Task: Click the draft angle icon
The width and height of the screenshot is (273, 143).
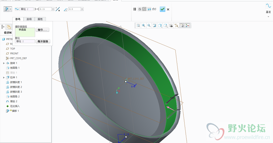Action: point(65,9)
